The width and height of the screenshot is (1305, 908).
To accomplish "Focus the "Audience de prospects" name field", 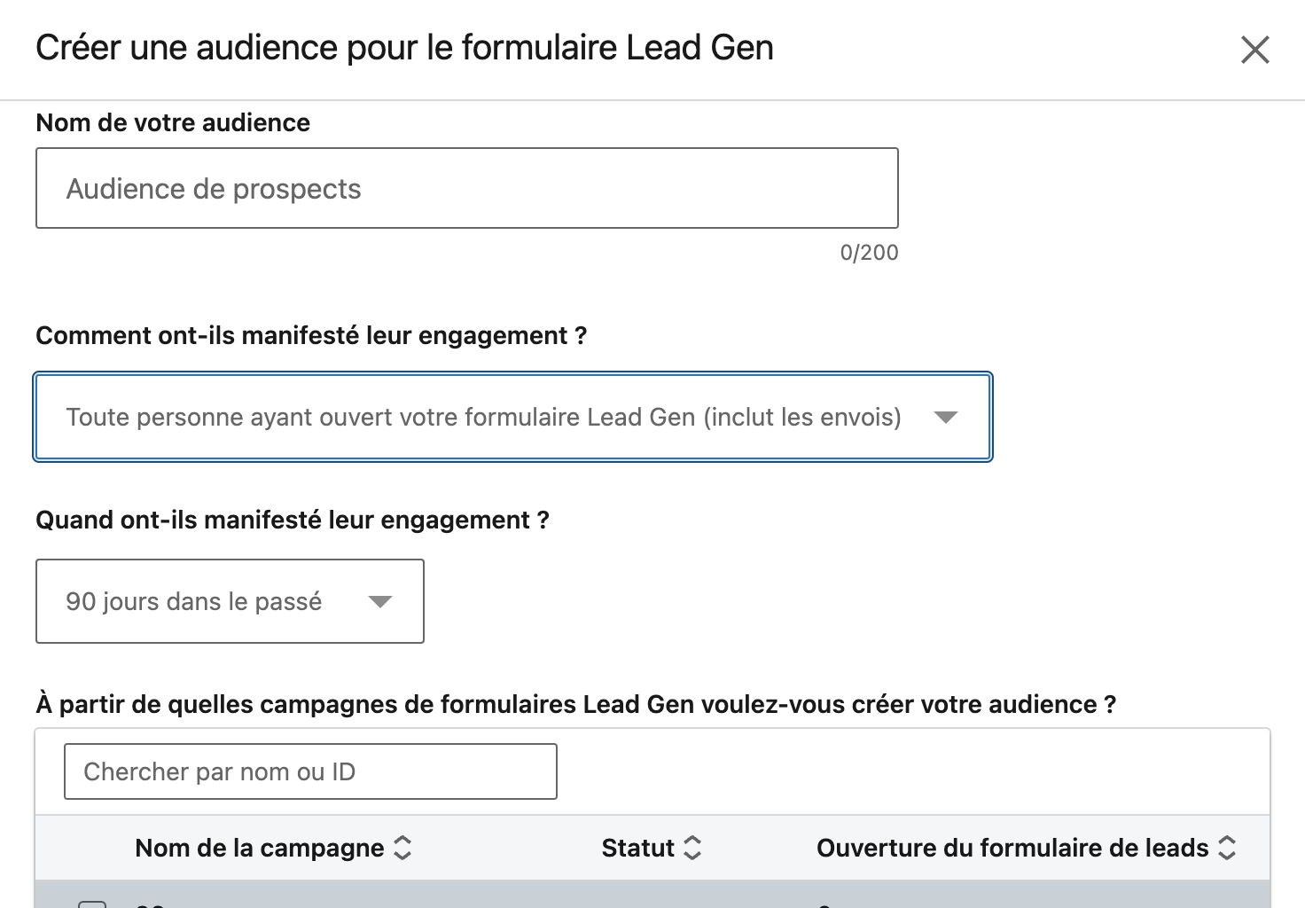I will click(466, 188).
